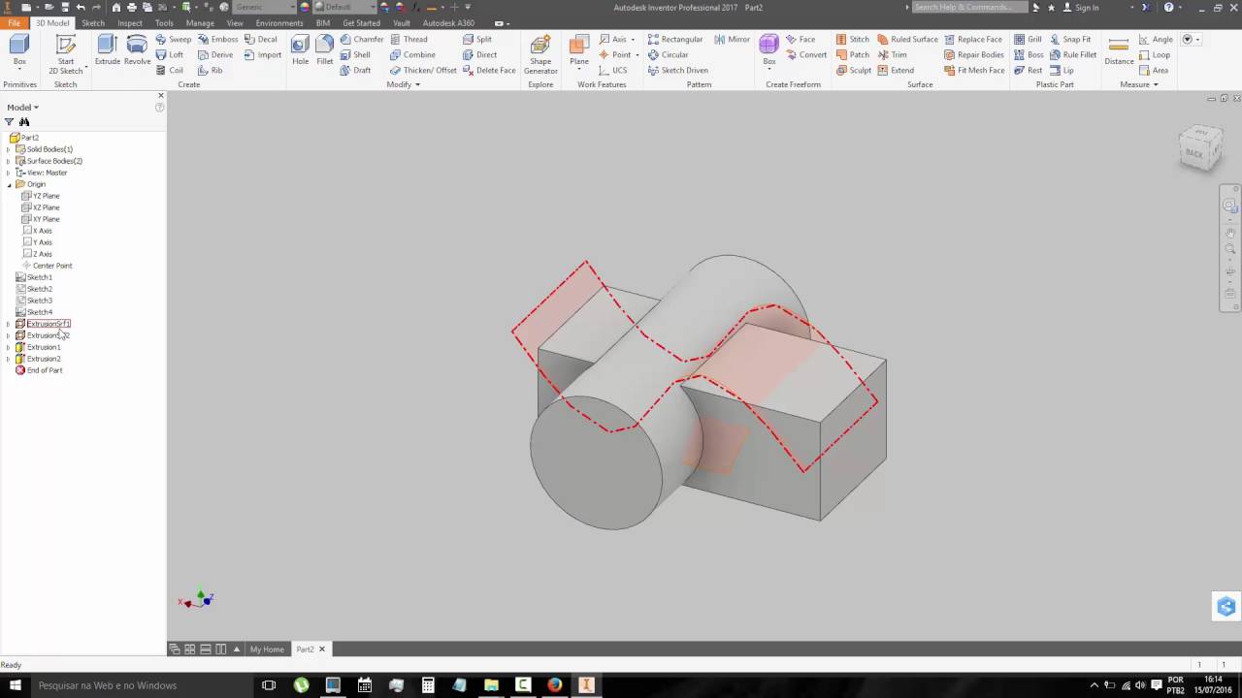Click Delete Face tool
The width and height of the screenshot is (1242, 698).
489,70
